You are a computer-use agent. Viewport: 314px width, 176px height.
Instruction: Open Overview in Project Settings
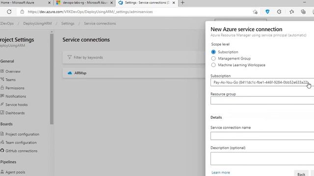coord(13,71)
